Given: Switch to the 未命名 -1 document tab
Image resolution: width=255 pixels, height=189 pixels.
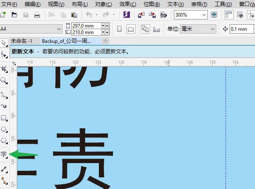Looking at the screenshot, I should 21,41.
